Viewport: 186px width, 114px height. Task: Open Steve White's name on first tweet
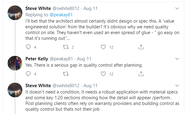pos(38,8)
